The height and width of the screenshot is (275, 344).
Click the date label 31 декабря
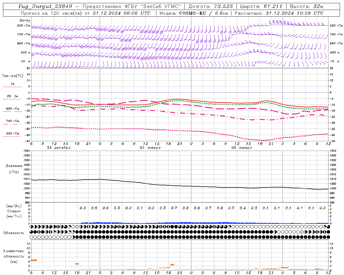point(59,148)
